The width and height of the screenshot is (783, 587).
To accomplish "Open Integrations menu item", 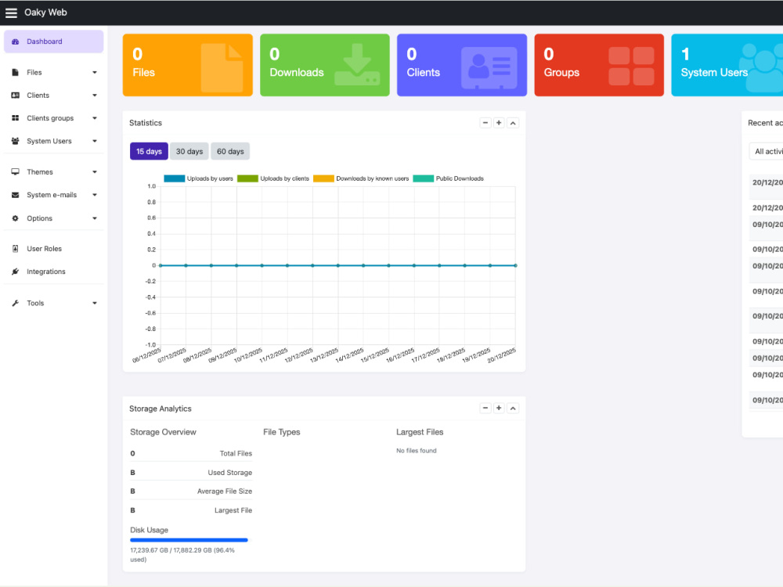I will pos(54,272).
